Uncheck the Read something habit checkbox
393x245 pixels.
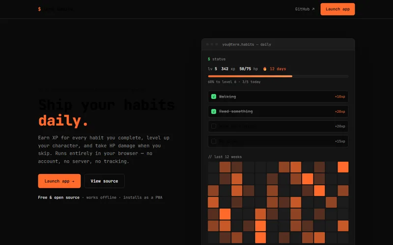(x=214, y=111)
